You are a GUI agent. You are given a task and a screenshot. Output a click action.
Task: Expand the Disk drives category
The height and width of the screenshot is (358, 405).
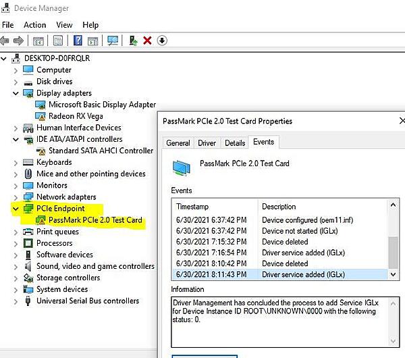click(x=16, y=82)
